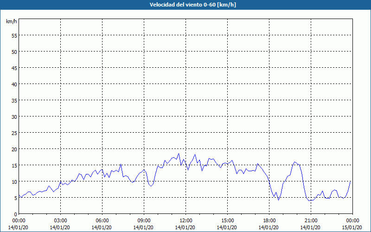This screenshot has width=371, height=232.
Task: Click the y-axis value 45
Action: tap(14, 68)
